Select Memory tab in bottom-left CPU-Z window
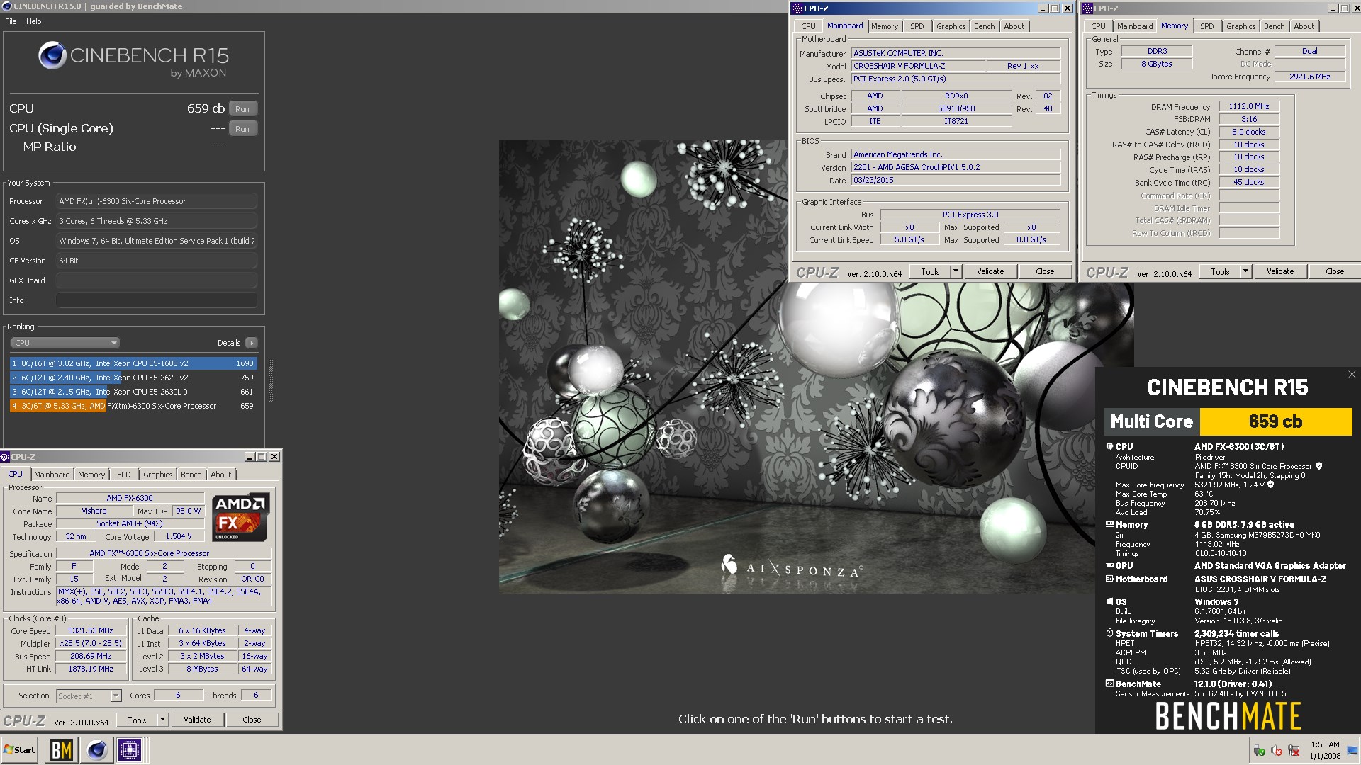Viewport: 1361px width, 765px height. click(91, 475)
